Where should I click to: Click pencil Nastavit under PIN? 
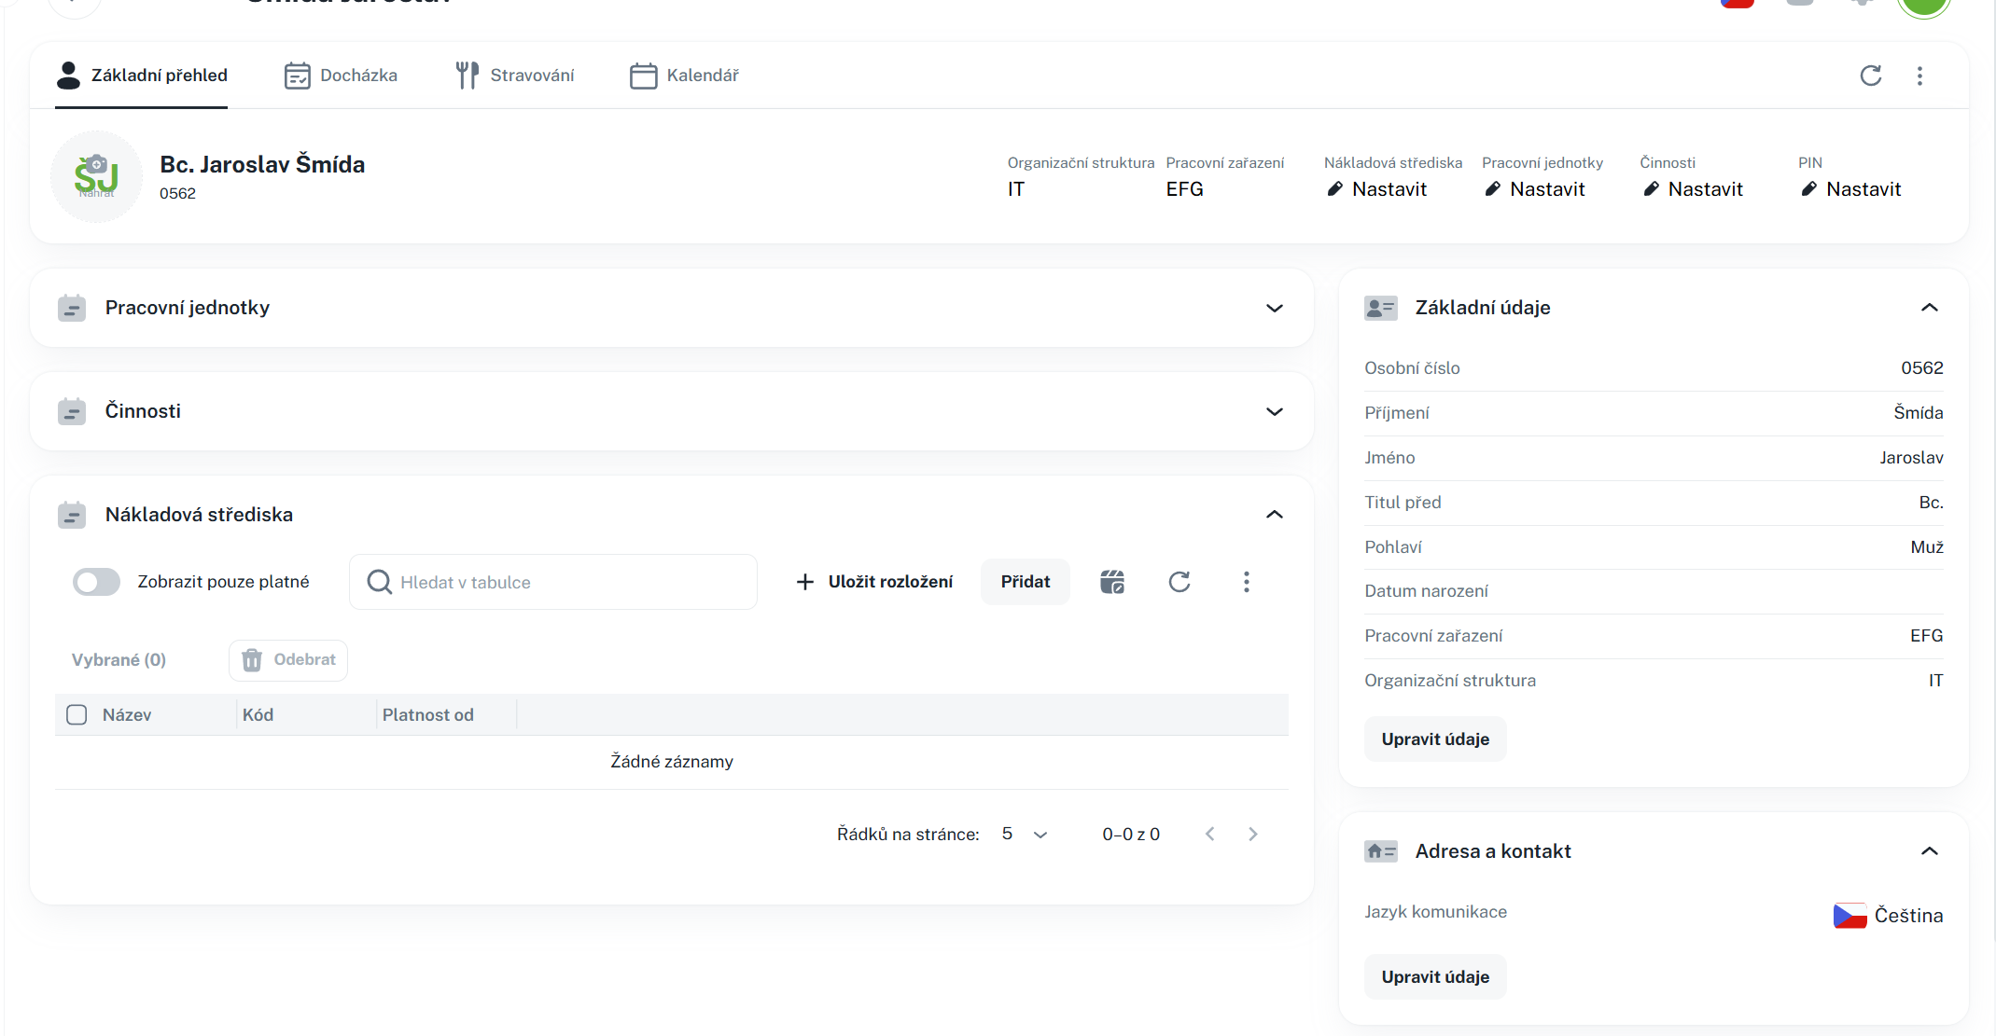tap(1850, 189)
